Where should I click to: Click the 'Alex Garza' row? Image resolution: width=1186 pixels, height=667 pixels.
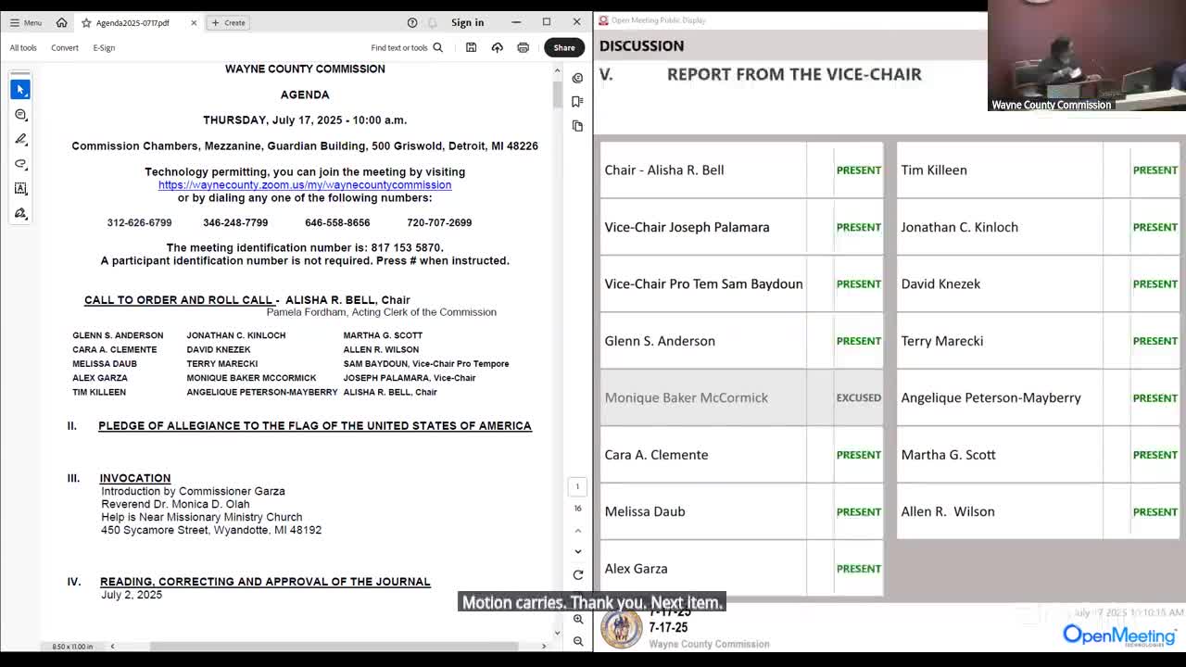click(741, 569)
